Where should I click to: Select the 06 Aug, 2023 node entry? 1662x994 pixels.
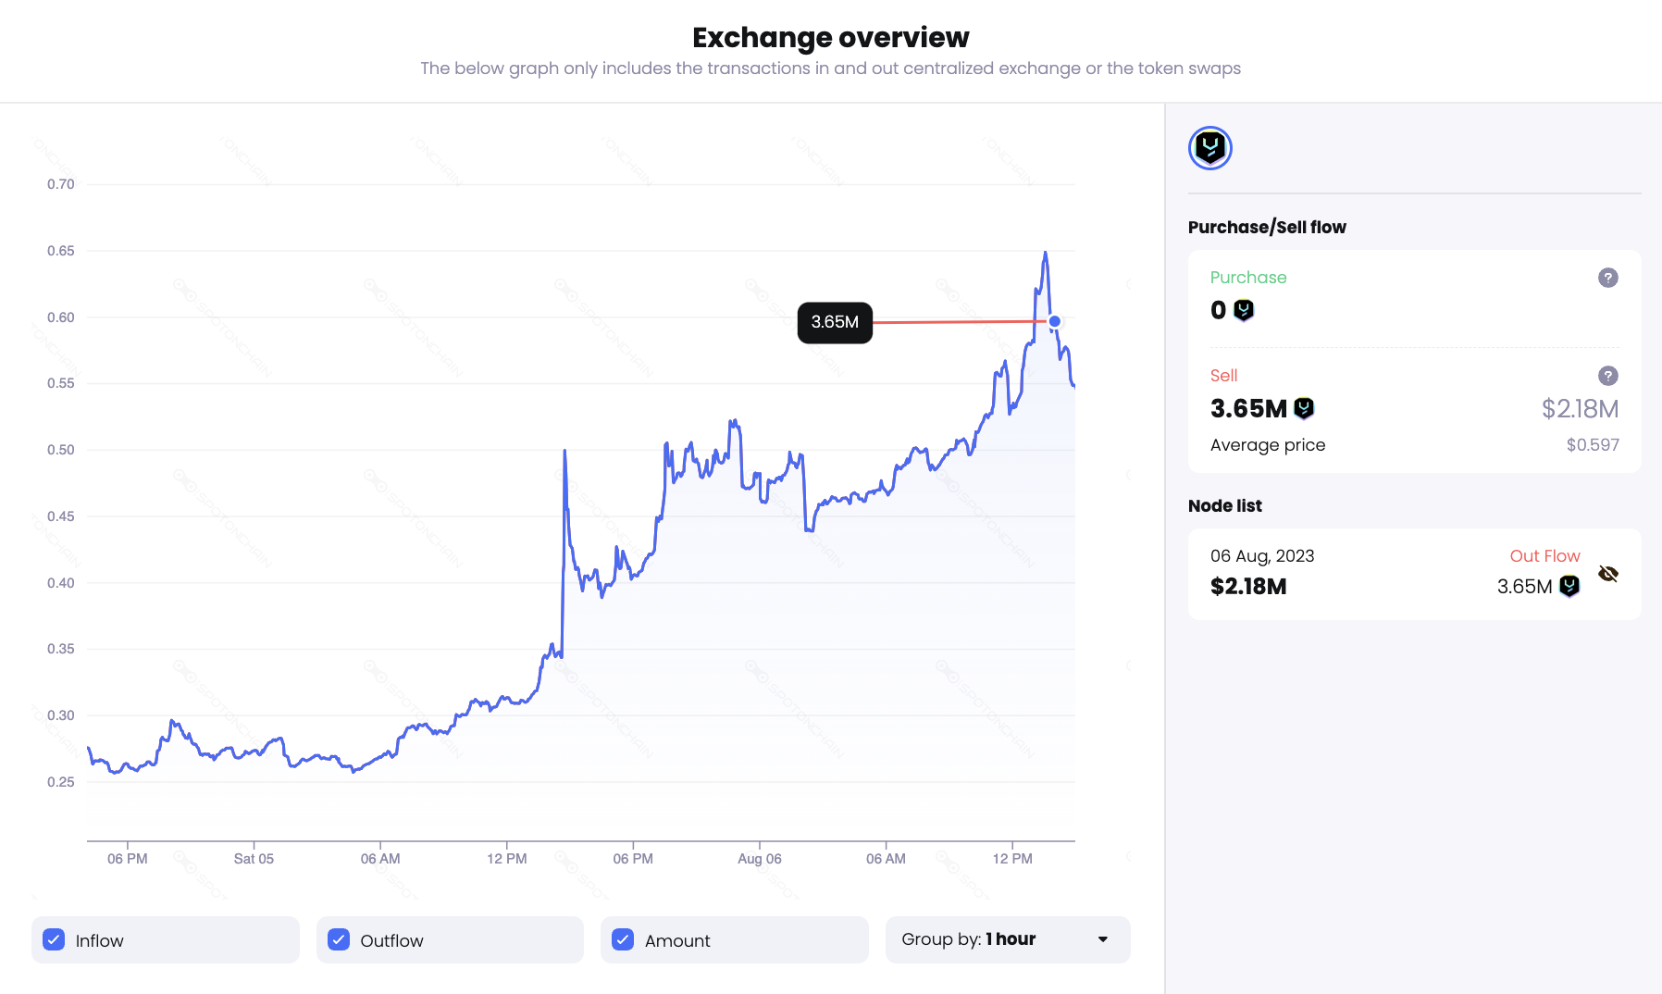click(1262, 555)
